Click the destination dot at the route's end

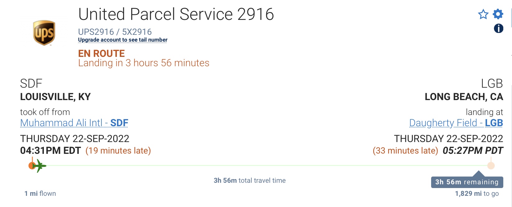tap(491, 166)
